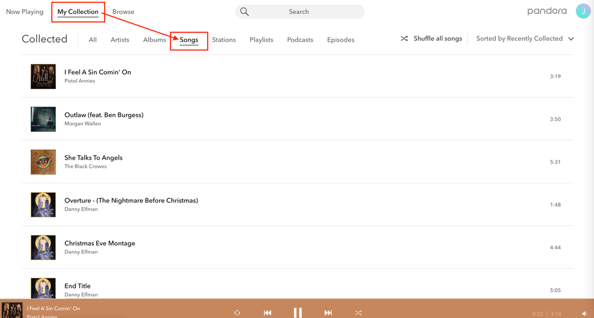Click the magnifying glass search icon
Screen dimensions: 594x318
point(244,12)
